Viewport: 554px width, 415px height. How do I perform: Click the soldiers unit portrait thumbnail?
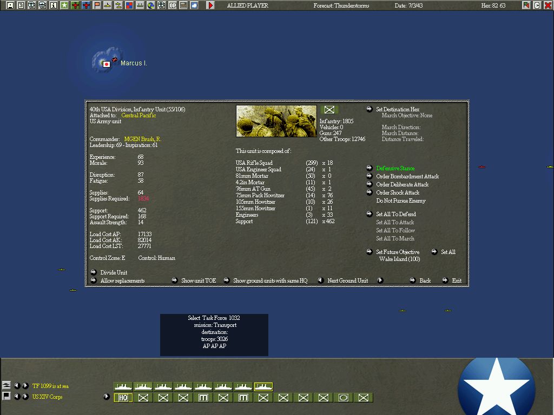point(276,121)
